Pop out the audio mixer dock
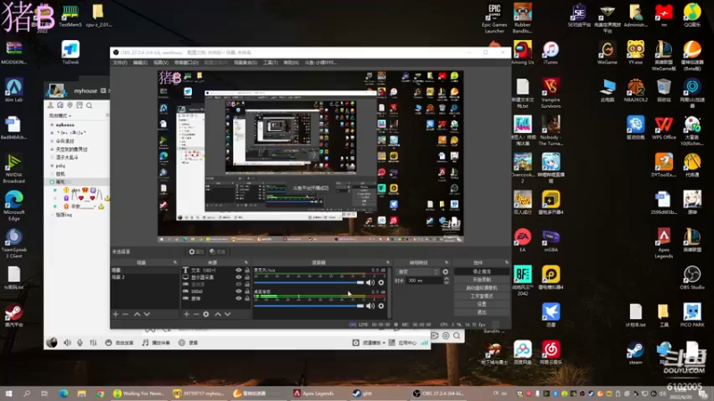This screenshot has width=714, height=401. point(388,262)
